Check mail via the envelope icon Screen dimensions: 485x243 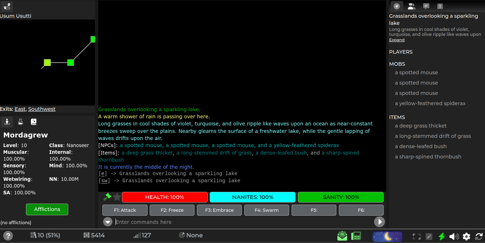(342, 236)
